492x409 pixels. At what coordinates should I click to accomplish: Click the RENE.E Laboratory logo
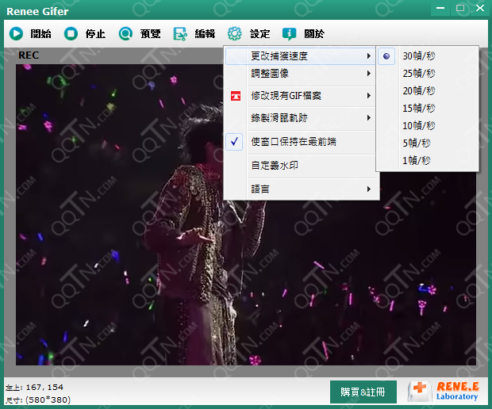(x=444, y=390)
